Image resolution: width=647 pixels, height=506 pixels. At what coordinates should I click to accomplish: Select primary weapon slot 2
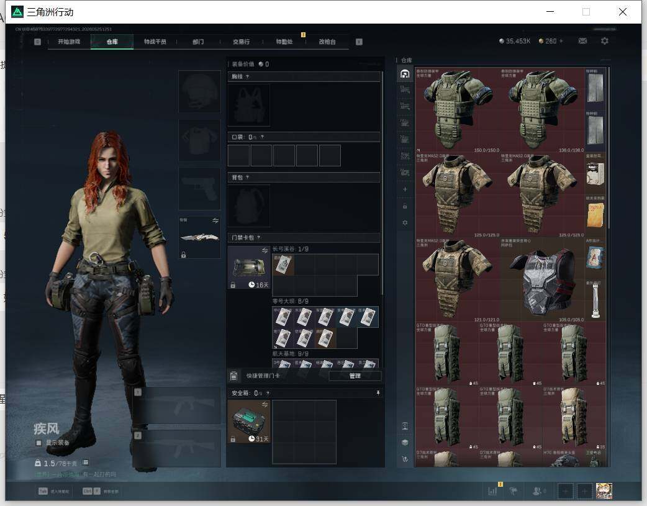click(178, 448)
